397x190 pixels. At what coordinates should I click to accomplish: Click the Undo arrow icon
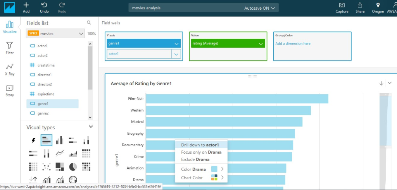[44, 5]
